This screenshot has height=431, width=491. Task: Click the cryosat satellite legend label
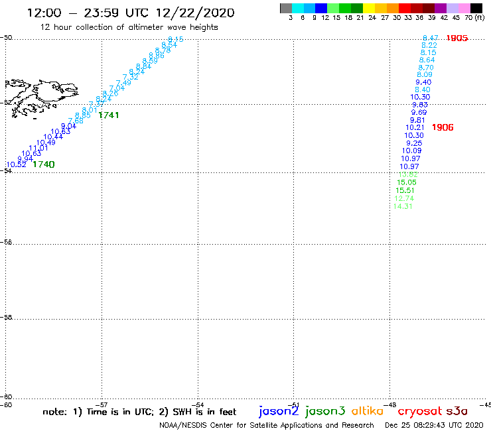click(x=419, y=411)
